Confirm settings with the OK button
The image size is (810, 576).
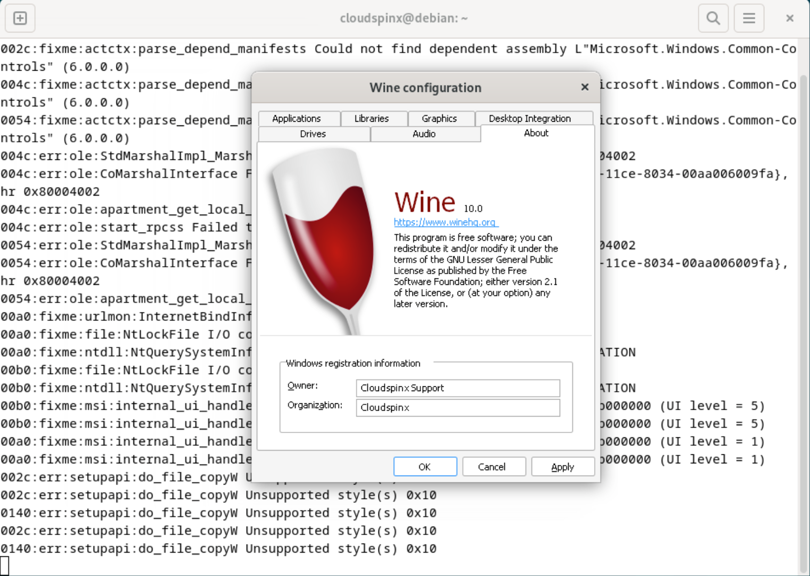pyautogui.click(x=425, y=466)
